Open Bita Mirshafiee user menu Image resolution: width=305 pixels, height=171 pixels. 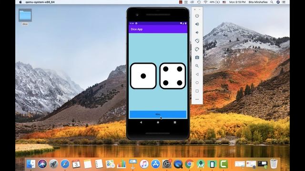(258, 2)
